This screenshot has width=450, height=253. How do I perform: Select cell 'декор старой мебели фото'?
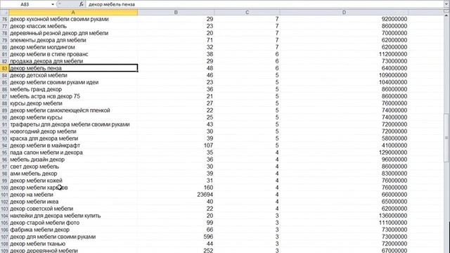tap(73, 223)
